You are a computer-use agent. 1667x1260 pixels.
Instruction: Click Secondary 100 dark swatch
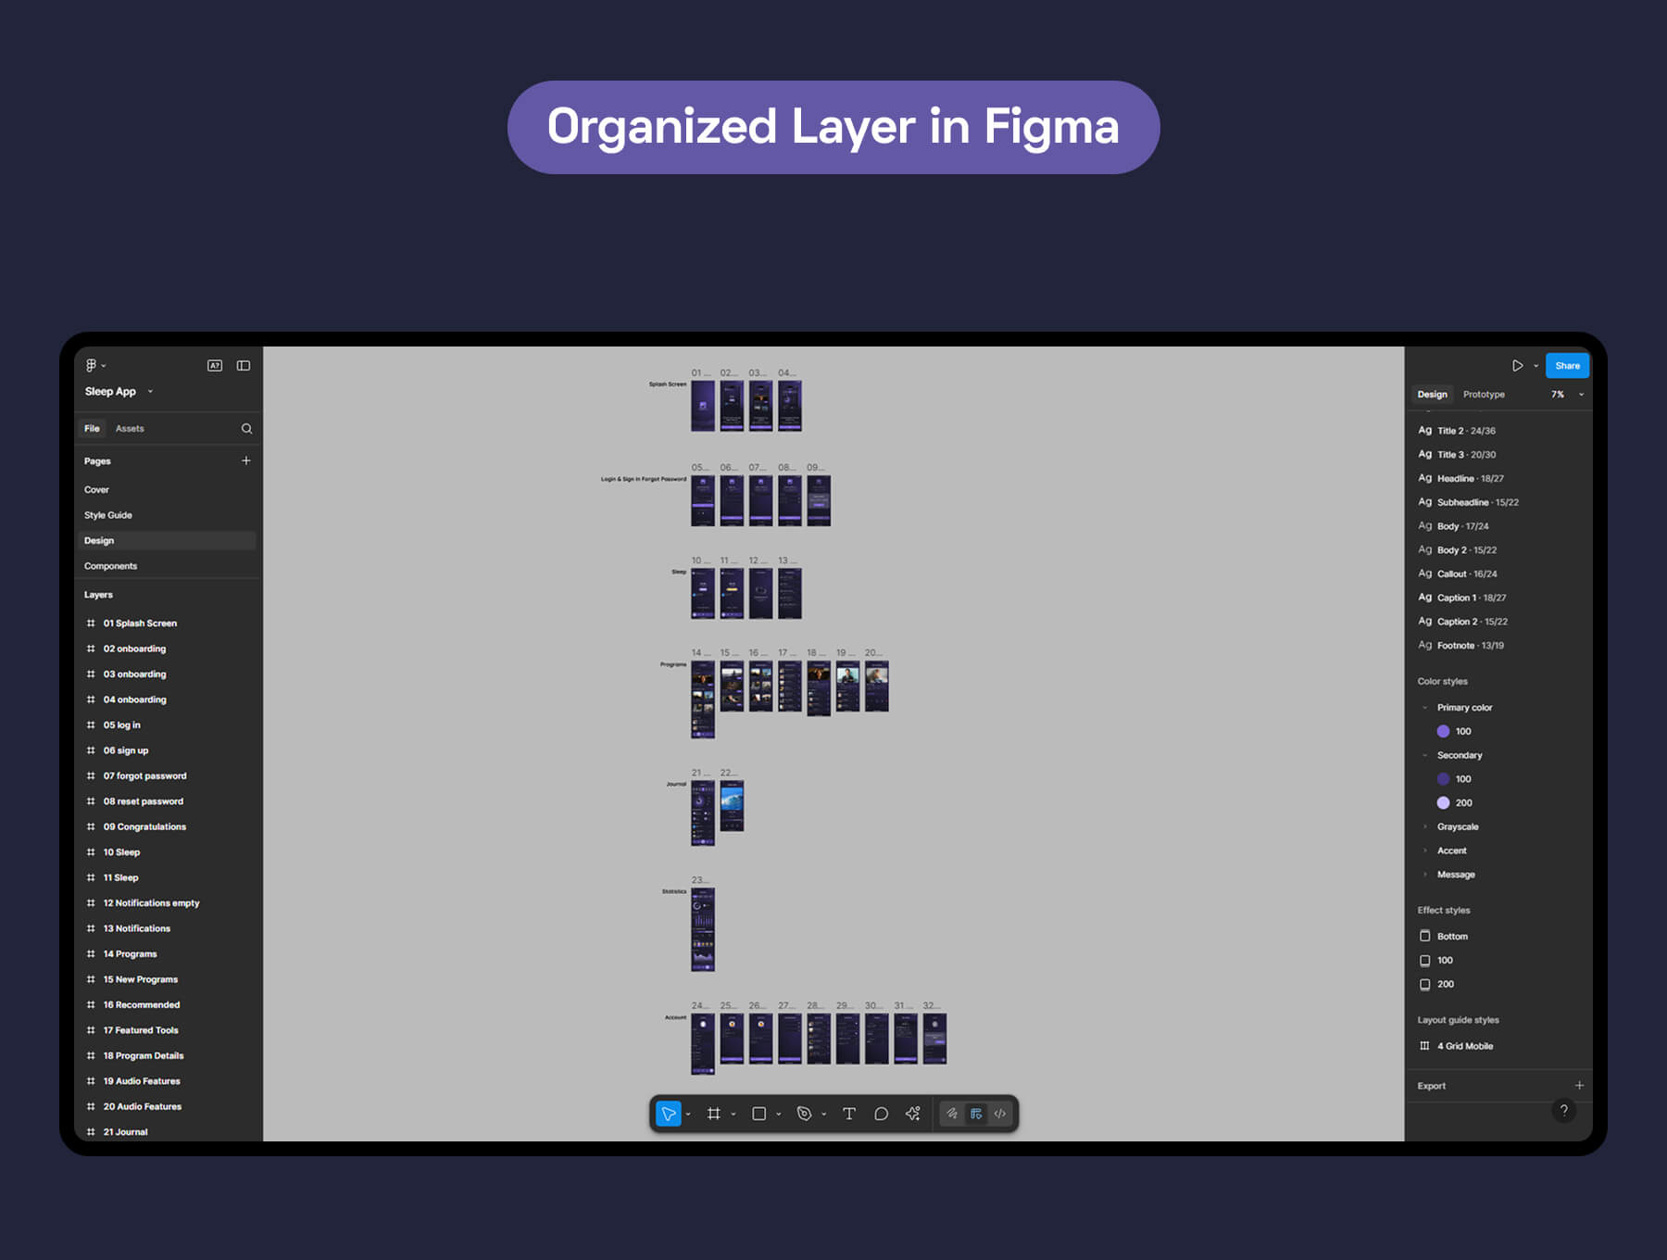click(x=1443, y=779)
